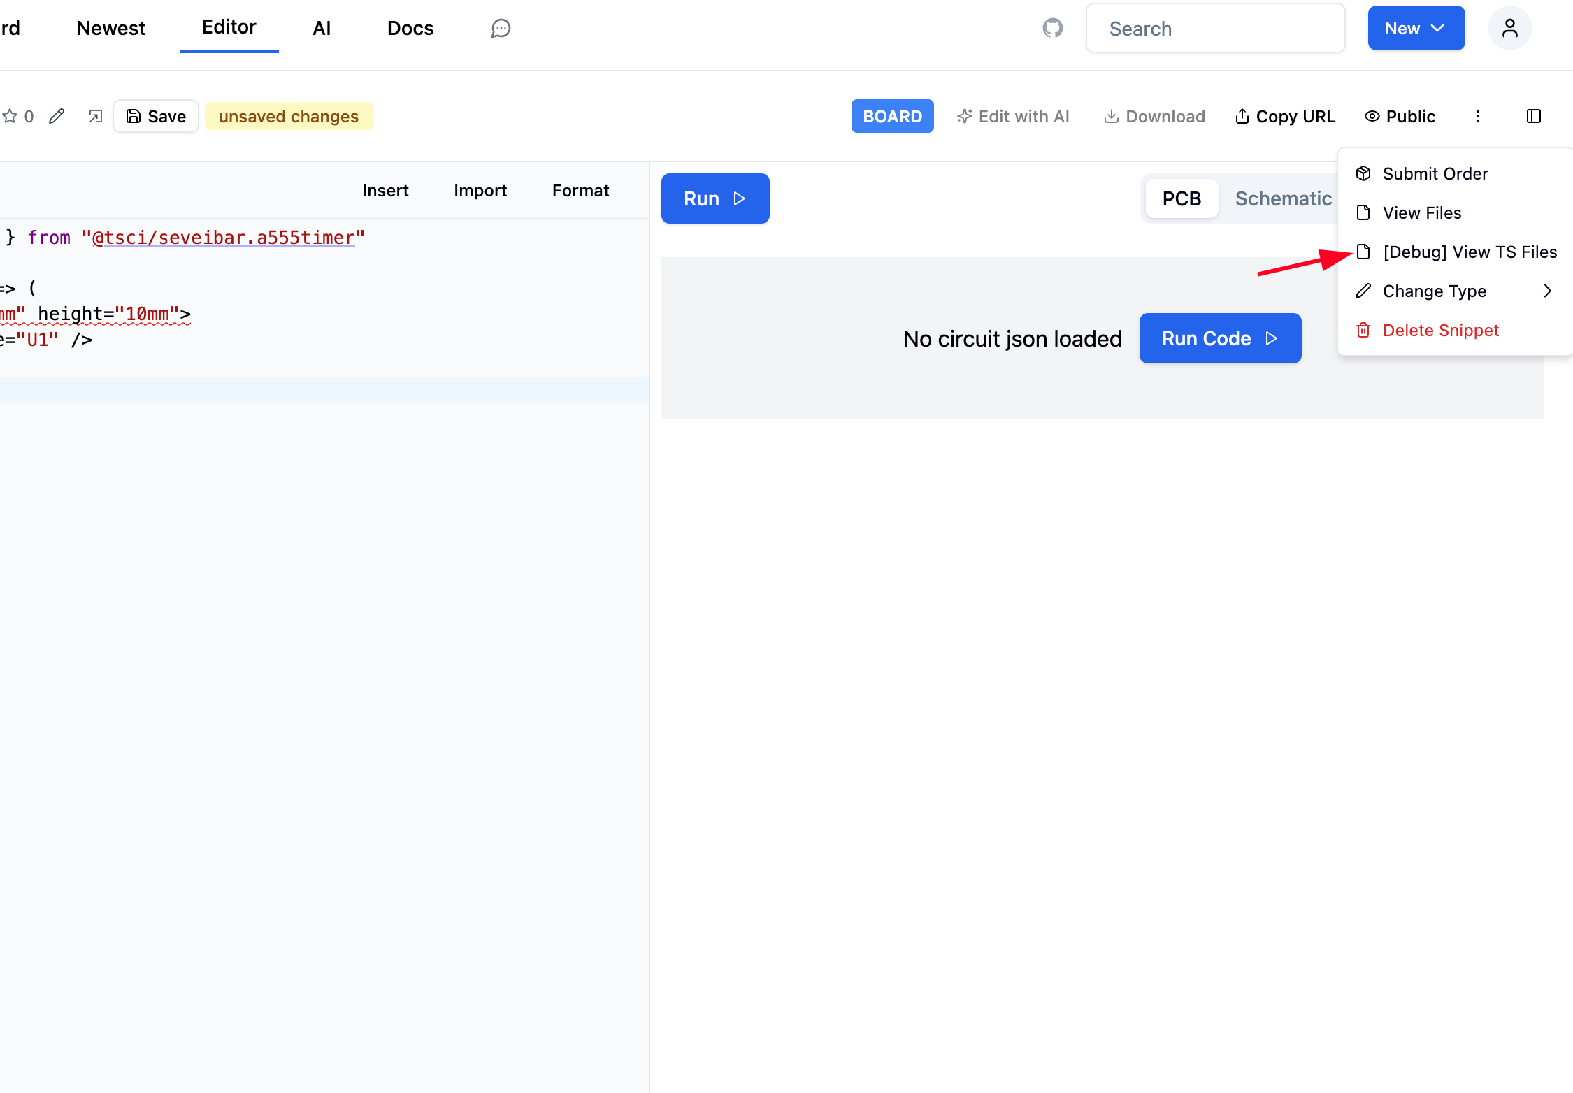This screenshot has height=1093, width=1573.
Task: Click the pencil rename icon
Action: click(57, 116)
